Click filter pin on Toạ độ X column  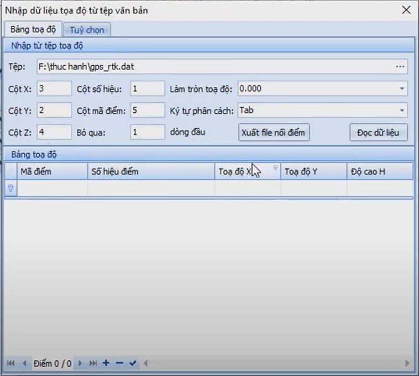pos(275,167)
